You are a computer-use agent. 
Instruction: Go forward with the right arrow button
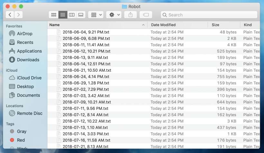[18, 15]
